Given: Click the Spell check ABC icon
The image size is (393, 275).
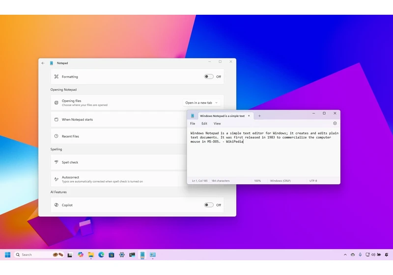Looking at the screenshot, I should tap(56, 162).
